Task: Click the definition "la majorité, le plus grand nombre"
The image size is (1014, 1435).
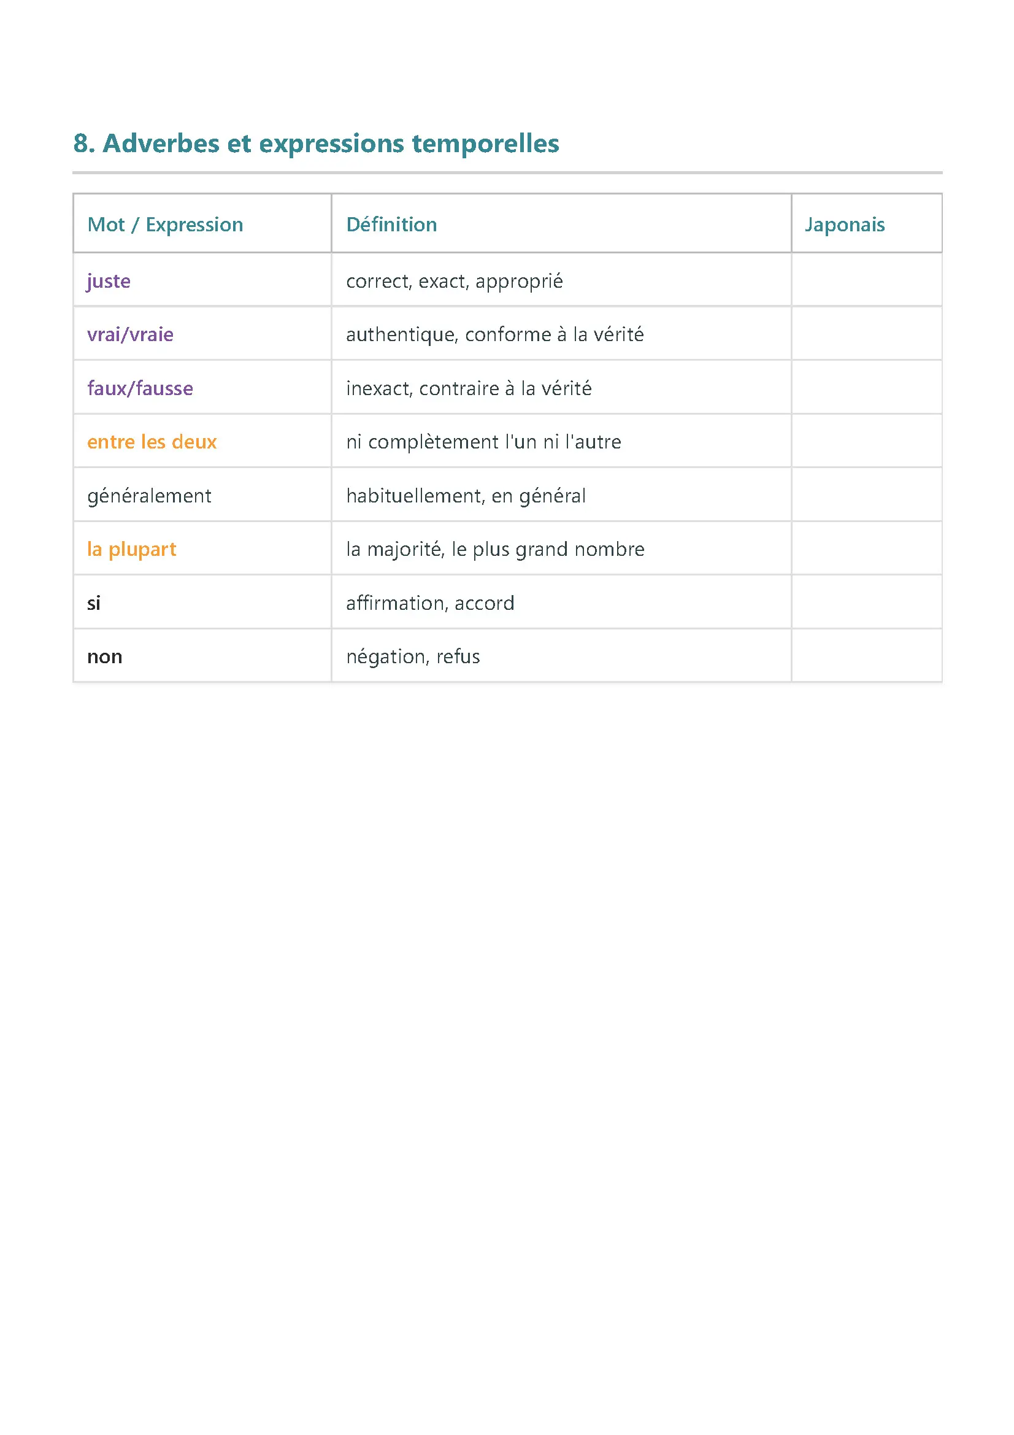Action: click(495, 549)
